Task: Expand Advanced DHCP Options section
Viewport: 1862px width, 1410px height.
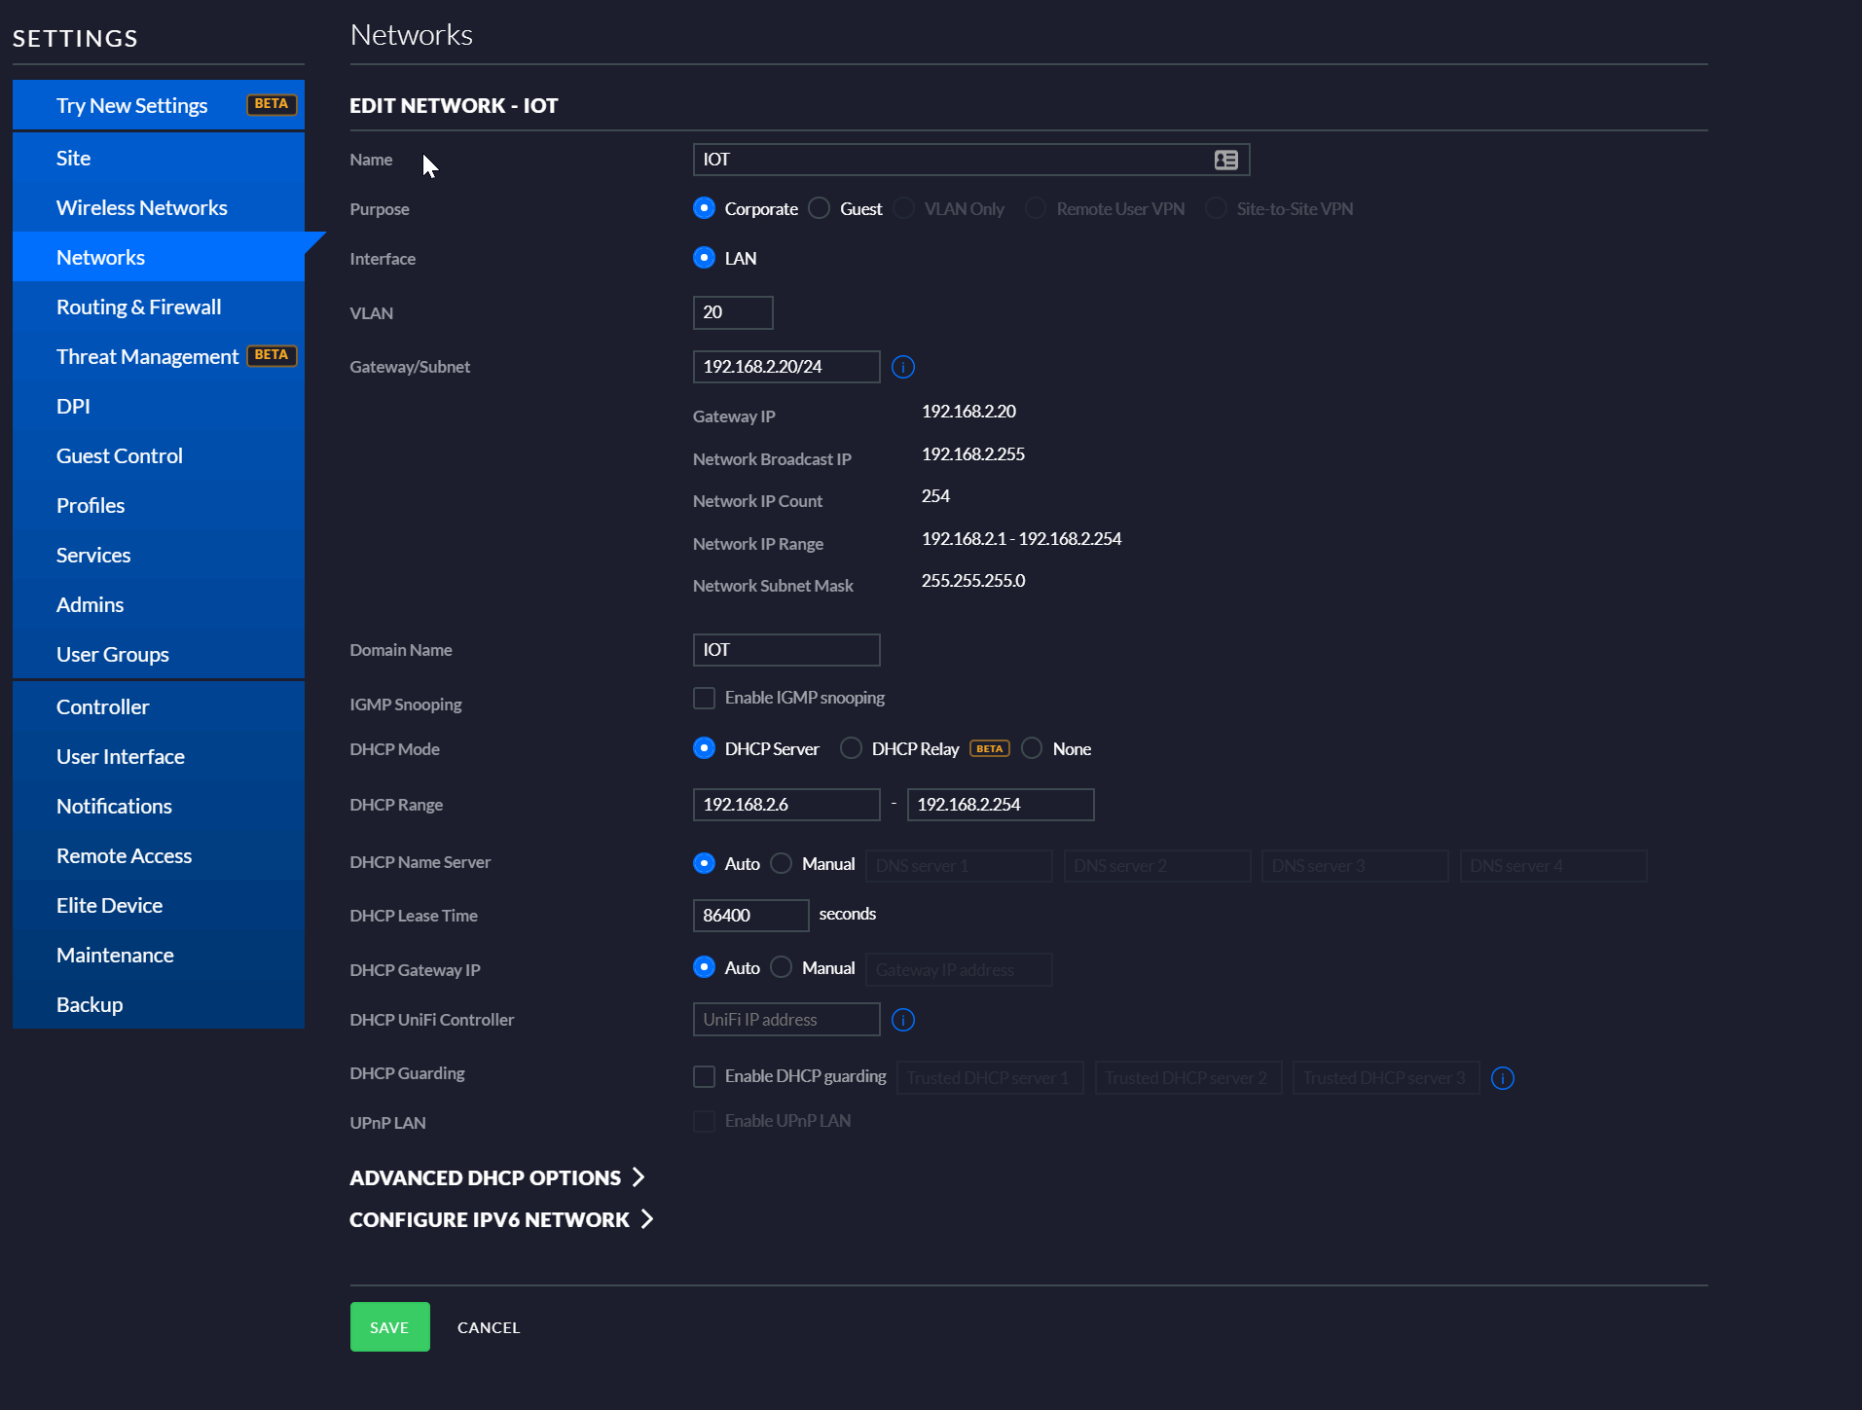Action: (496, 1177)
